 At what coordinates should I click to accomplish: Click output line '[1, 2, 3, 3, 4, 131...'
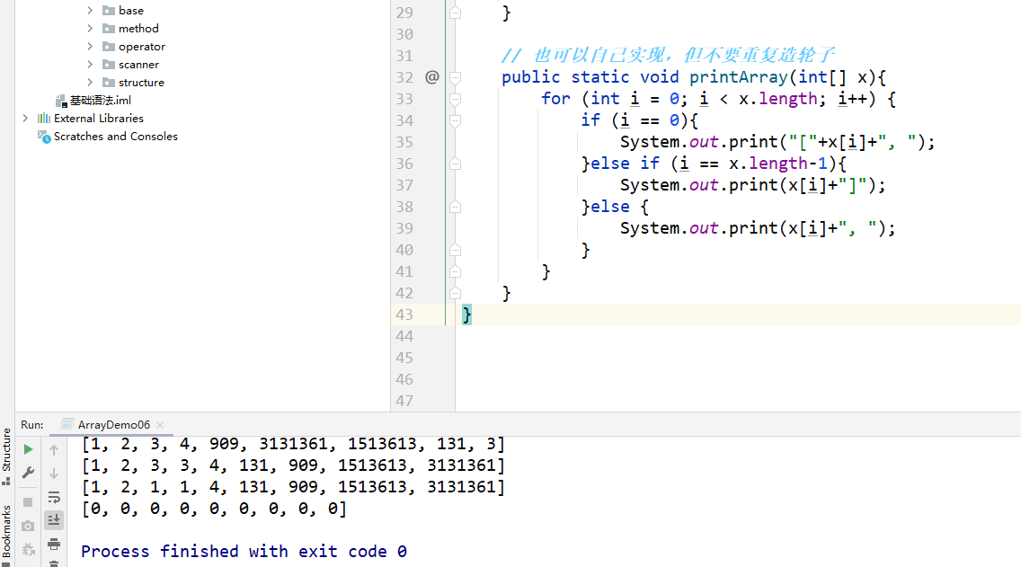pyautogui.click(x=293, y=465)
